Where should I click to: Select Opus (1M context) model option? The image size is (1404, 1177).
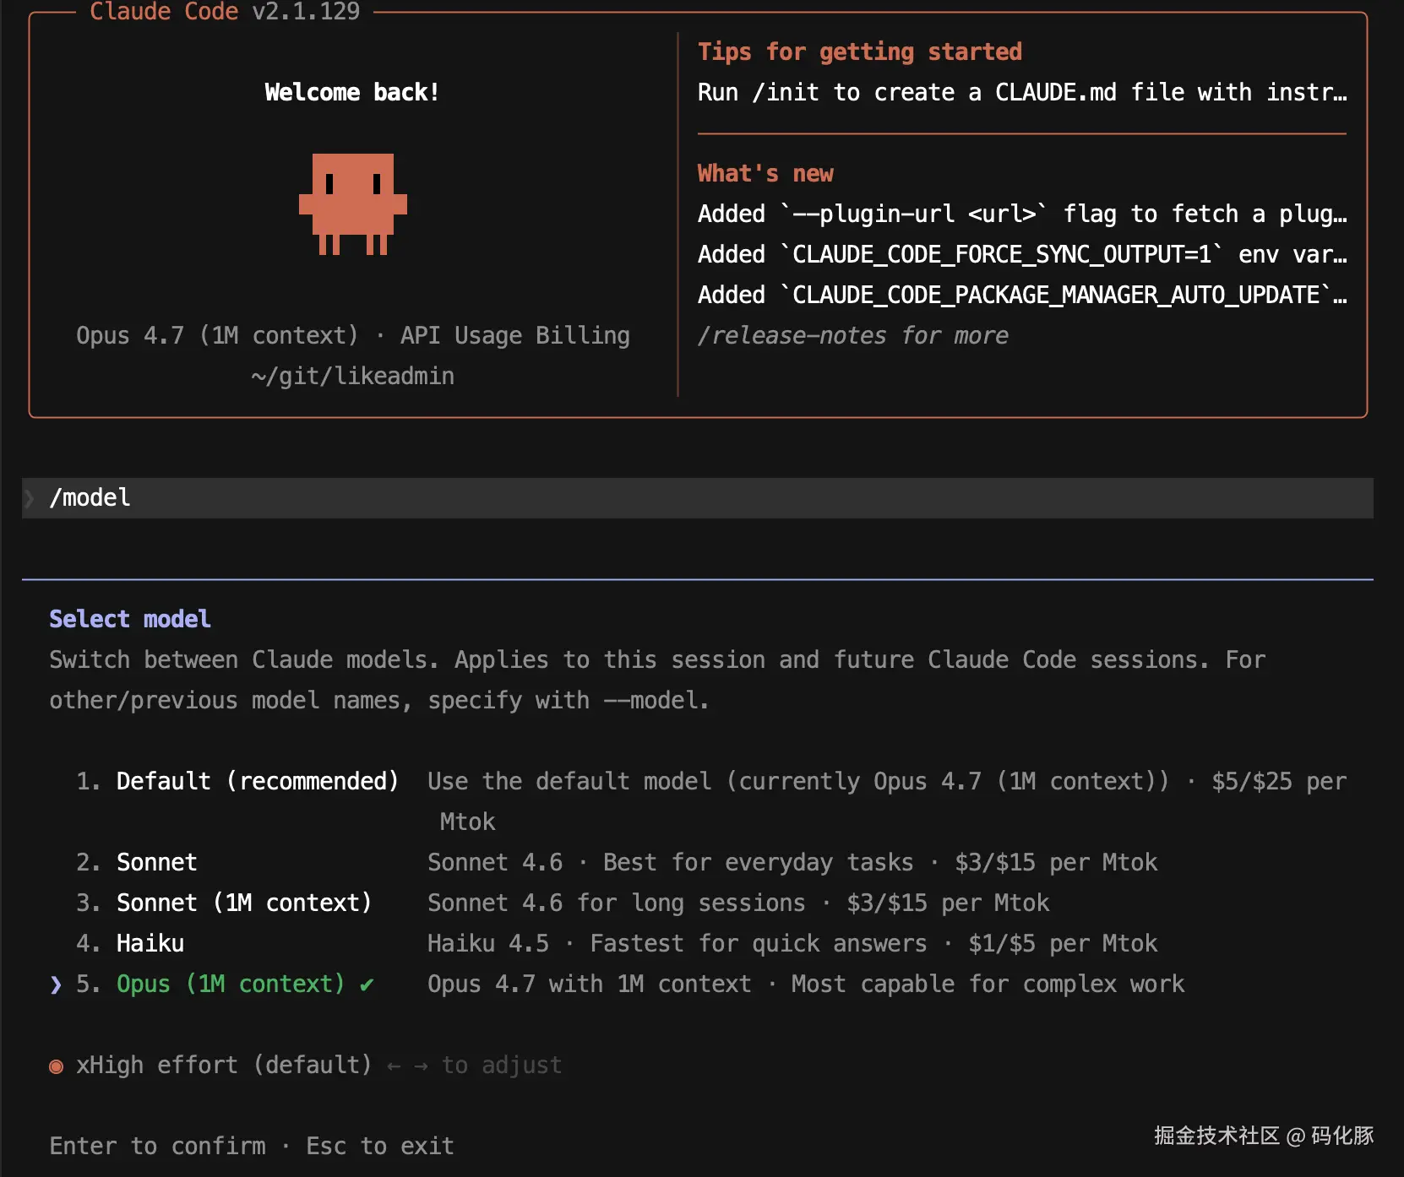point(231,984)
